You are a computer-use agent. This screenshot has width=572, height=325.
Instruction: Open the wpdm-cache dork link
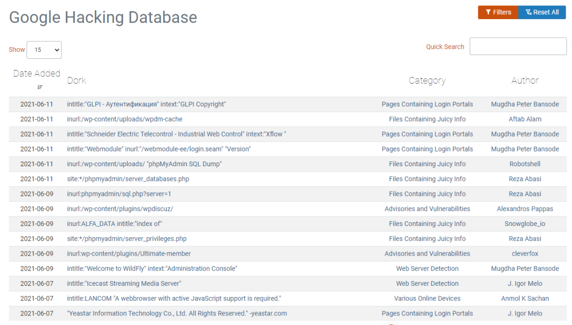(x=125, y=119)
